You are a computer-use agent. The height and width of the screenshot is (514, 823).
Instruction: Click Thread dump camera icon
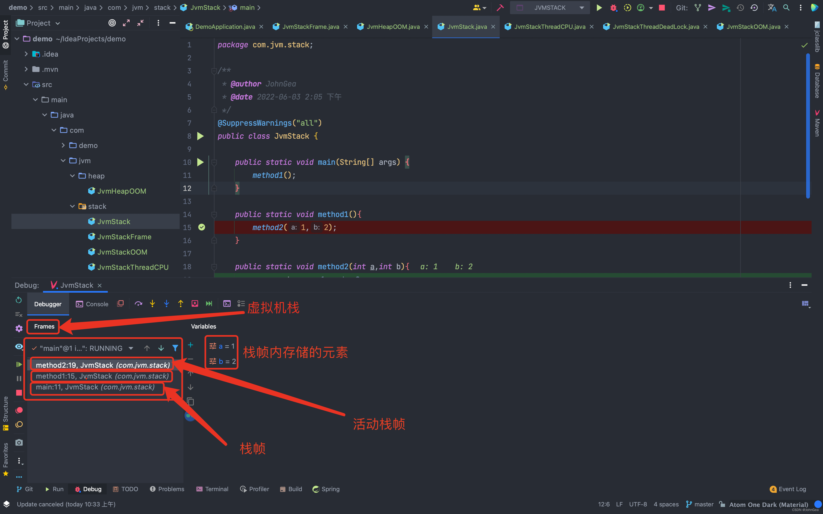tap(19, 442)
